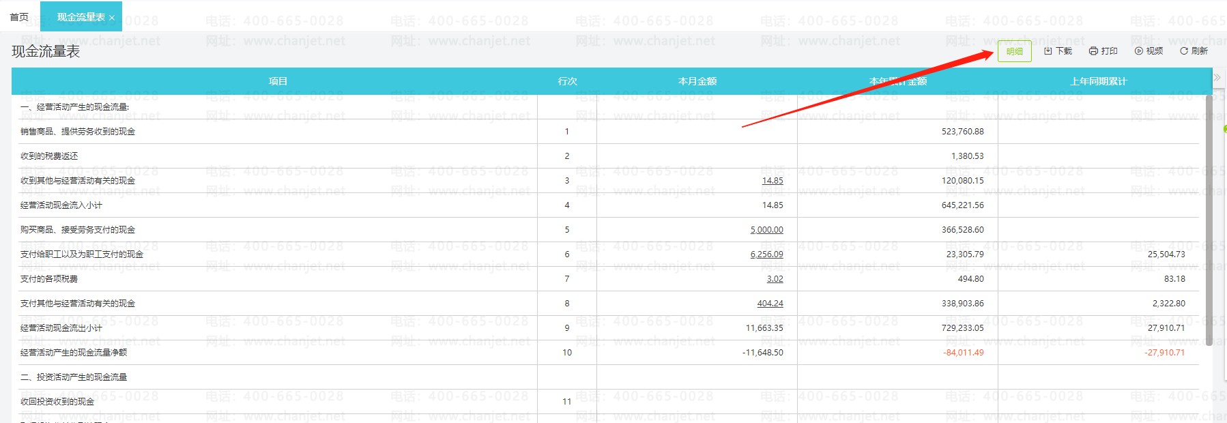Open the 14.85 link for 收到其他与经营活动有关的现金

773,181
